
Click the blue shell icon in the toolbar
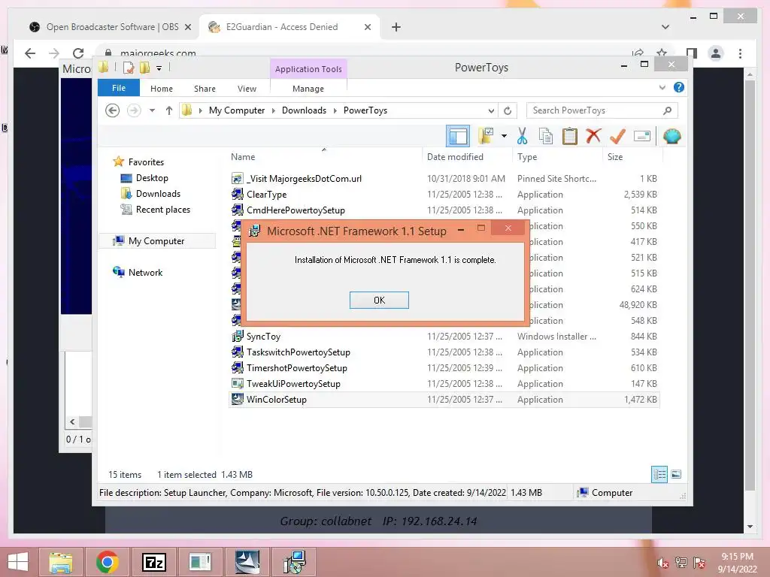[x=671, y=136]
